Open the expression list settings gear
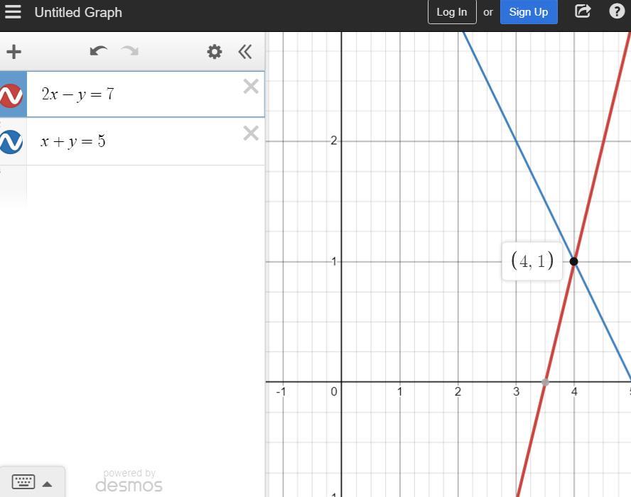631x497 pixels. (x=214, y=52)
